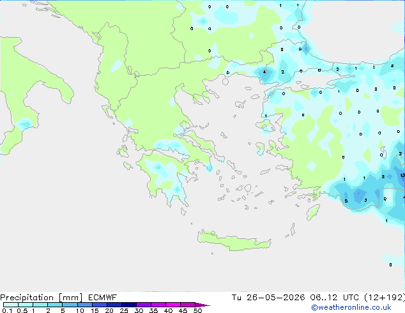Open the weatheronline.co.uk copyright link
Screen dimensions: 405x313
(x=351, y=307)
